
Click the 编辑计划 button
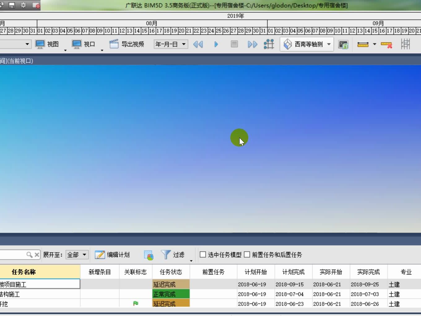113,254
